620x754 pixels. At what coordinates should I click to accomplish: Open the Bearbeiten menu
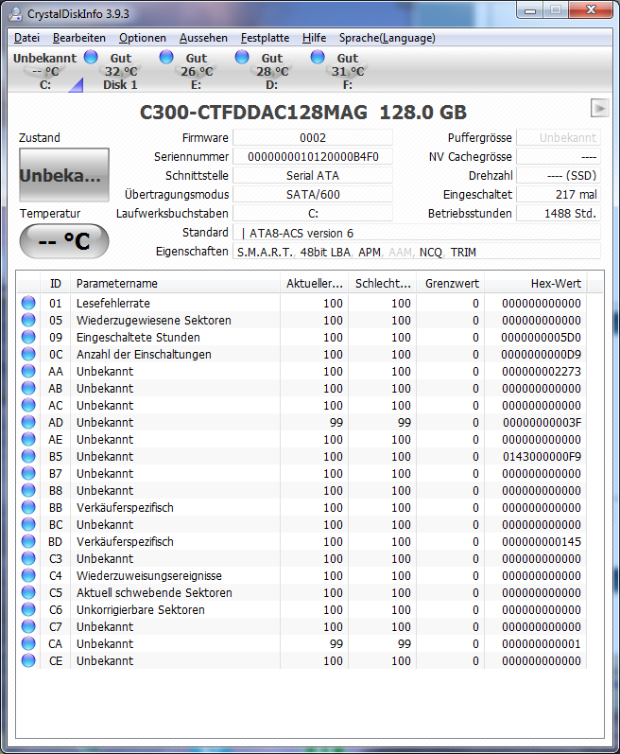79,38
